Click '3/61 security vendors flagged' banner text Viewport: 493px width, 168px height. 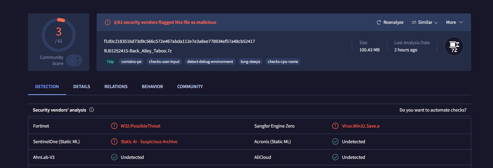pyautogui.click(x=165, y=22)
